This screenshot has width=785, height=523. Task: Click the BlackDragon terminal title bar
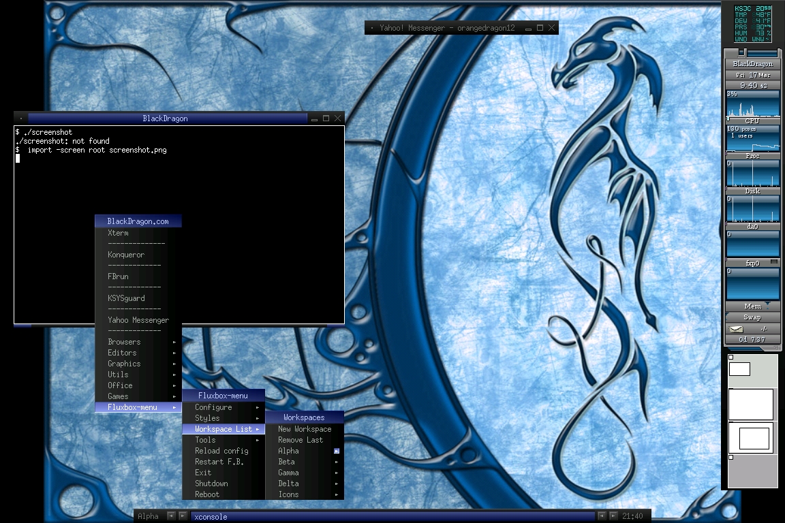pos(167,118)
